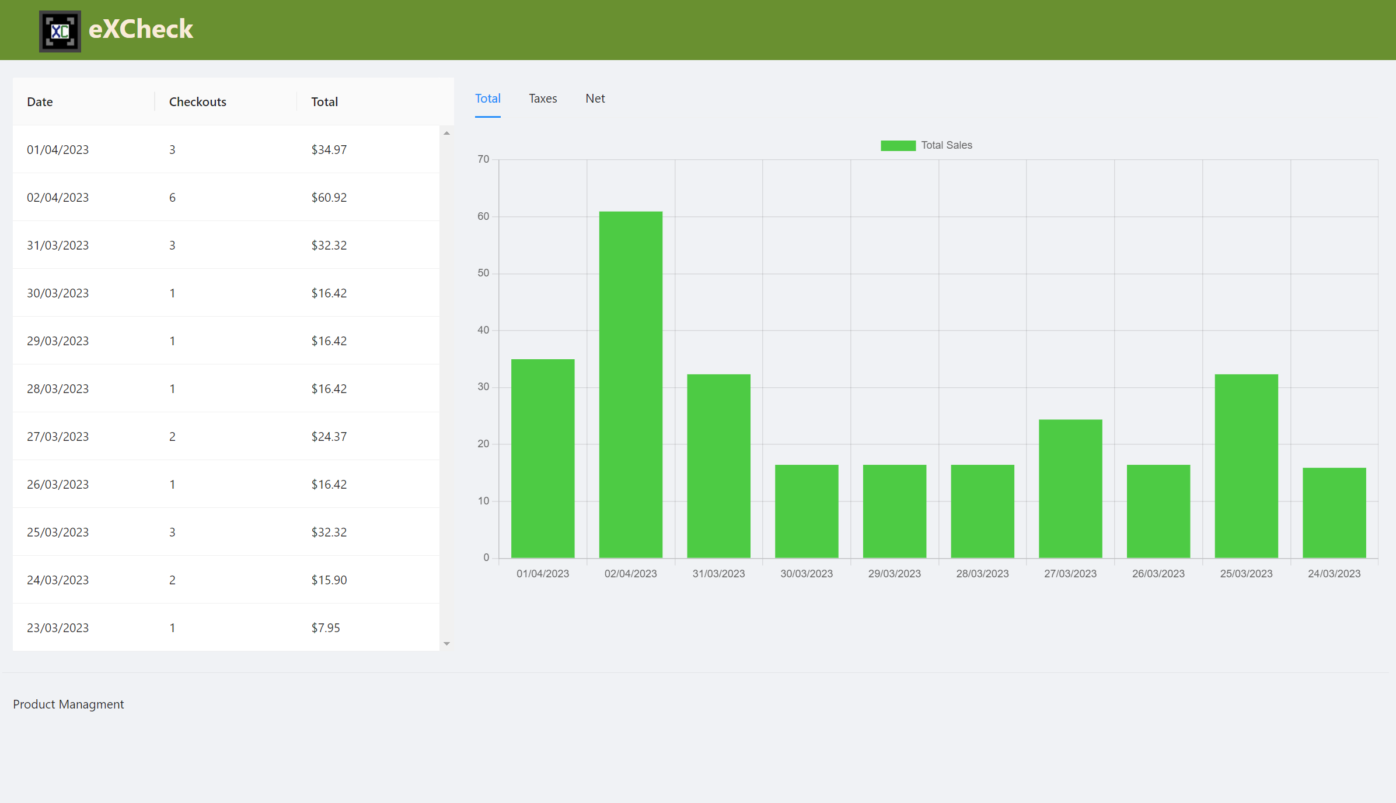Click the eXCheck logo icon
This screenshot has width=1396, height=803.
[60, 31]
